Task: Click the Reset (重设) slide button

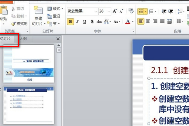Action: pos(54,16)
